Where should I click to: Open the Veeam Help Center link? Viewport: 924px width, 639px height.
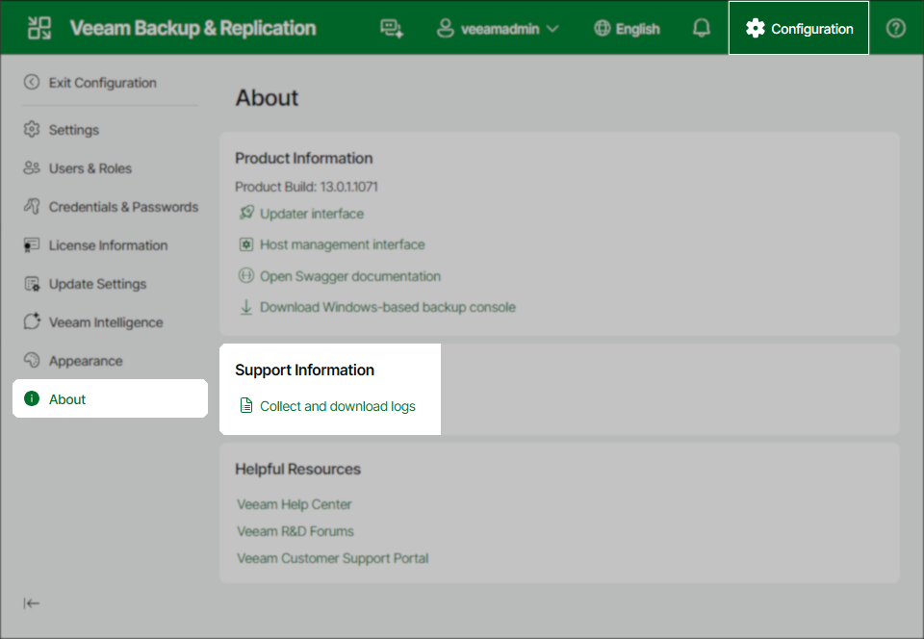coord(294,504)
